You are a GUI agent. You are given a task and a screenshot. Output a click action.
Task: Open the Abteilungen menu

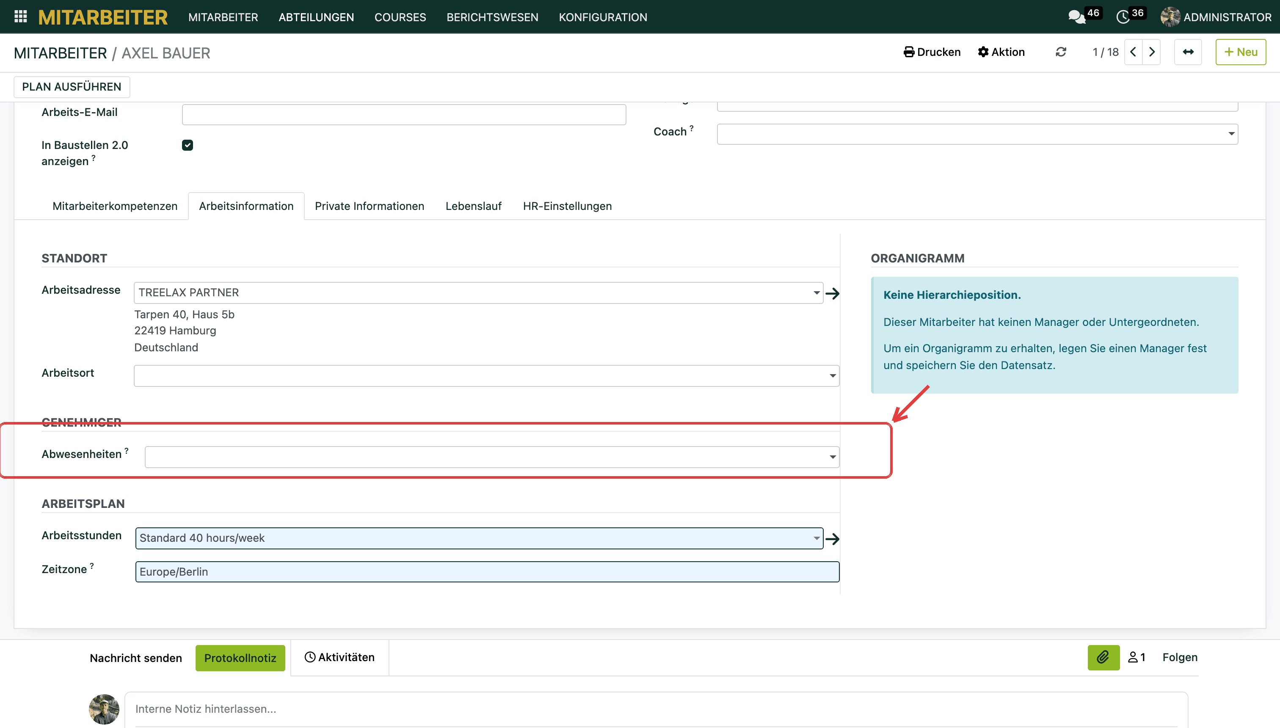point(316,17)
